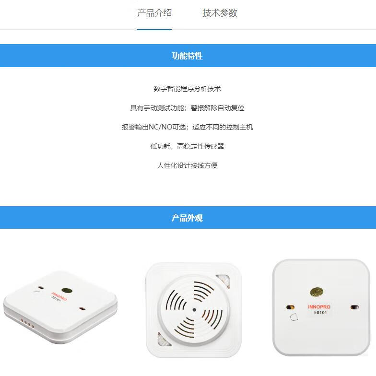Select the 人性化设计接线方便 feature line
376x376 pixels.
[x=187, y=165]
